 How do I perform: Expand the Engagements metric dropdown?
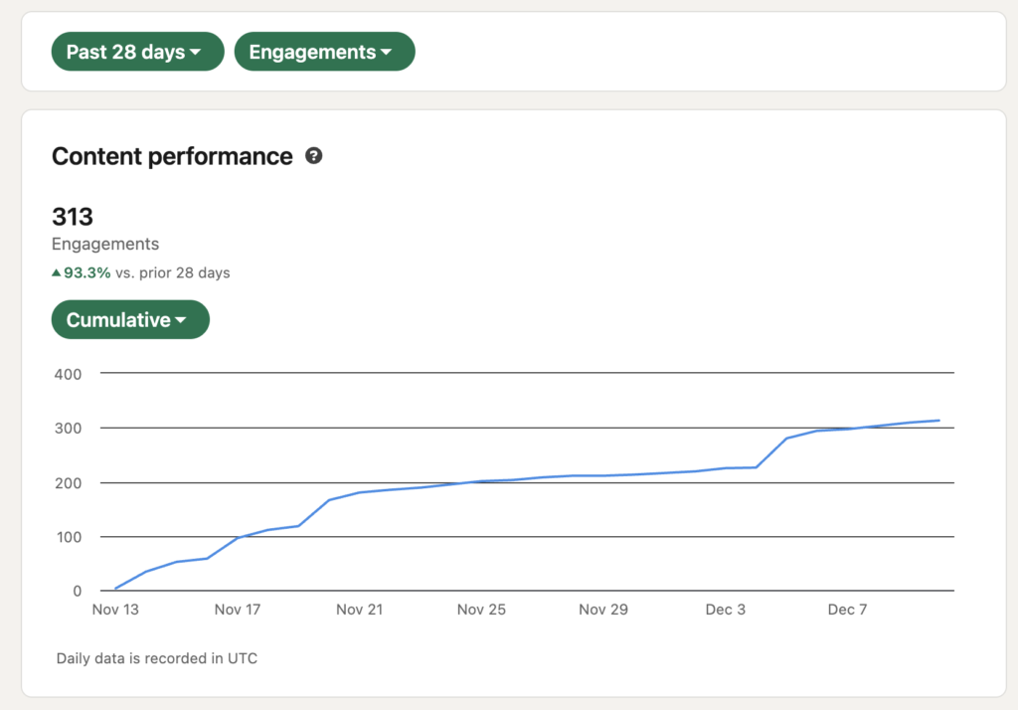pyautogui.click(x=324, y=52)
